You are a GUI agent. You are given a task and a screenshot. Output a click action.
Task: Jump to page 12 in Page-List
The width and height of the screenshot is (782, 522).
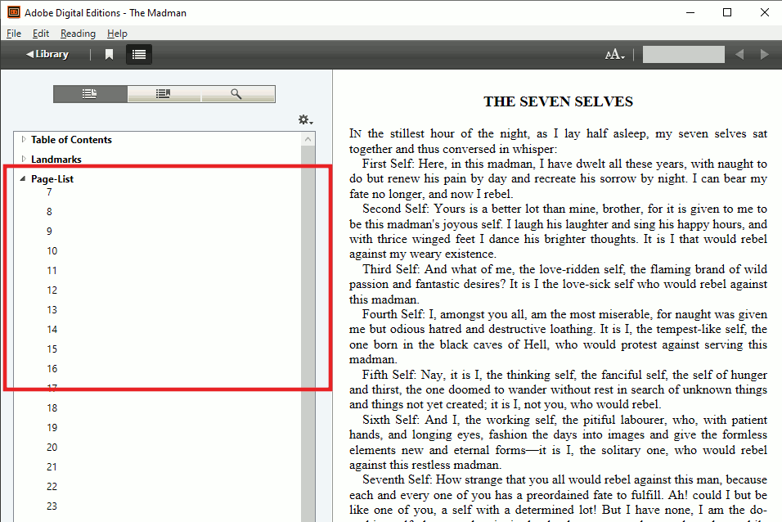52,290
